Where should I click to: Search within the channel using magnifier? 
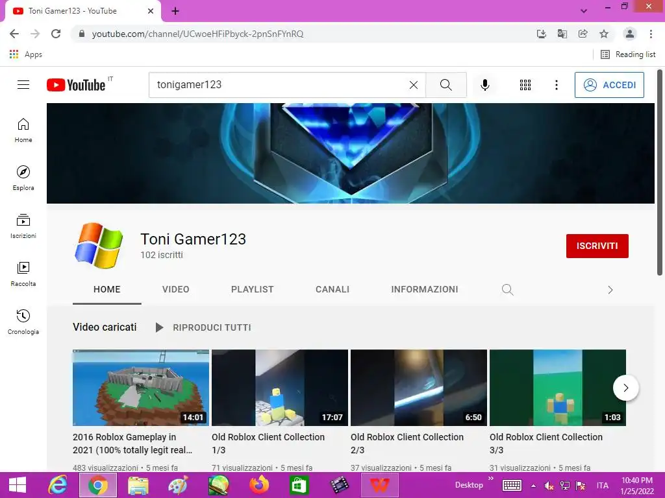(x=507, y=290)
